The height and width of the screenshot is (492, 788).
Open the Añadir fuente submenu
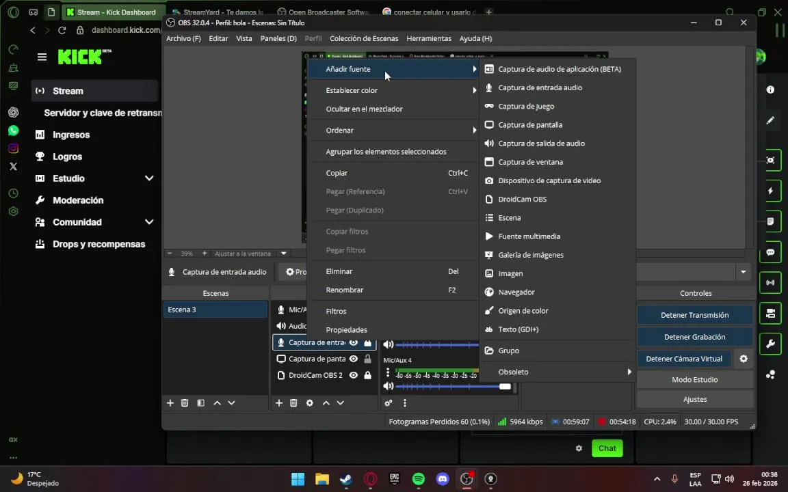pyautogui.click(x=393, y=69)
